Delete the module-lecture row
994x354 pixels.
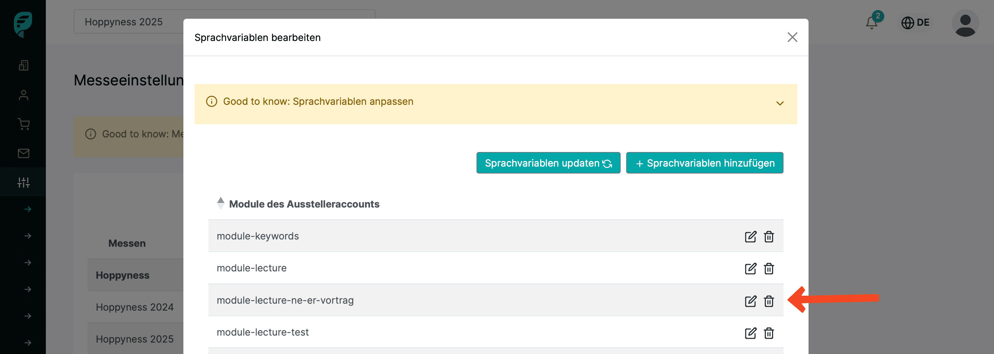point(769,268)
